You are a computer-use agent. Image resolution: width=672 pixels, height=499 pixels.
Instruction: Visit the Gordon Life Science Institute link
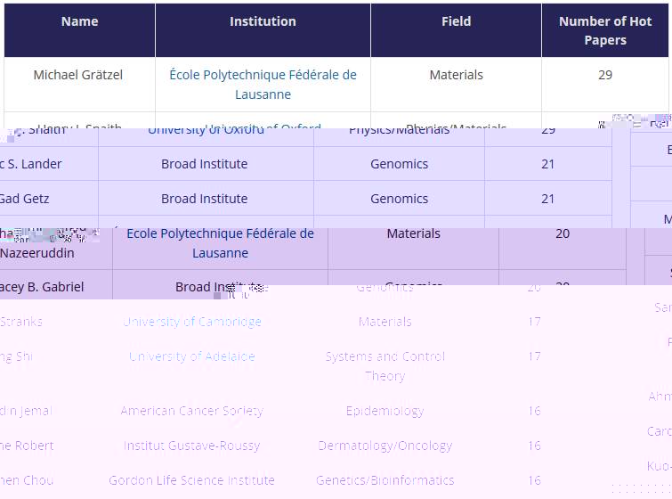(192, 480)
